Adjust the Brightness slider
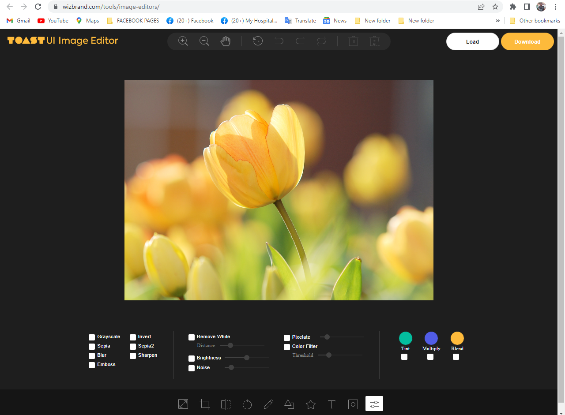565x415 pixels. (246, 358)
